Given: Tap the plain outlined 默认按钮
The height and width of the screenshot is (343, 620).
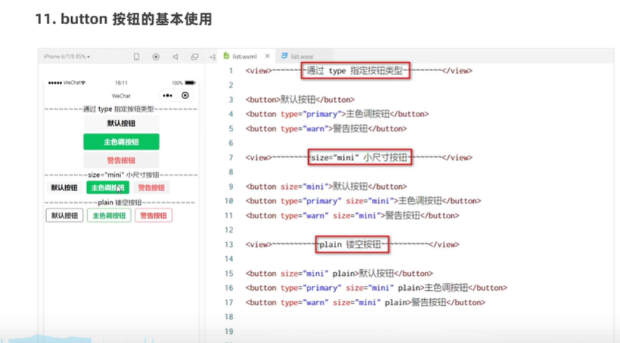Looking at the screenshot, I should (x=64, y=215).
